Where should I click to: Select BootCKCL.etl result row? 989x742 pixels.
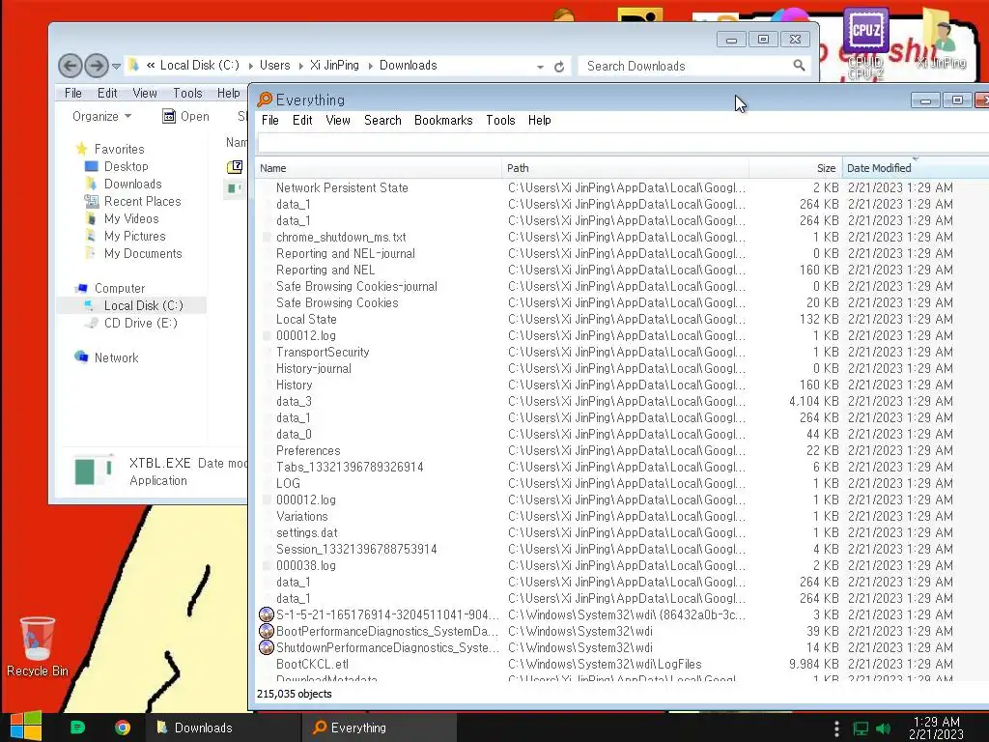(x=623, y=664)
